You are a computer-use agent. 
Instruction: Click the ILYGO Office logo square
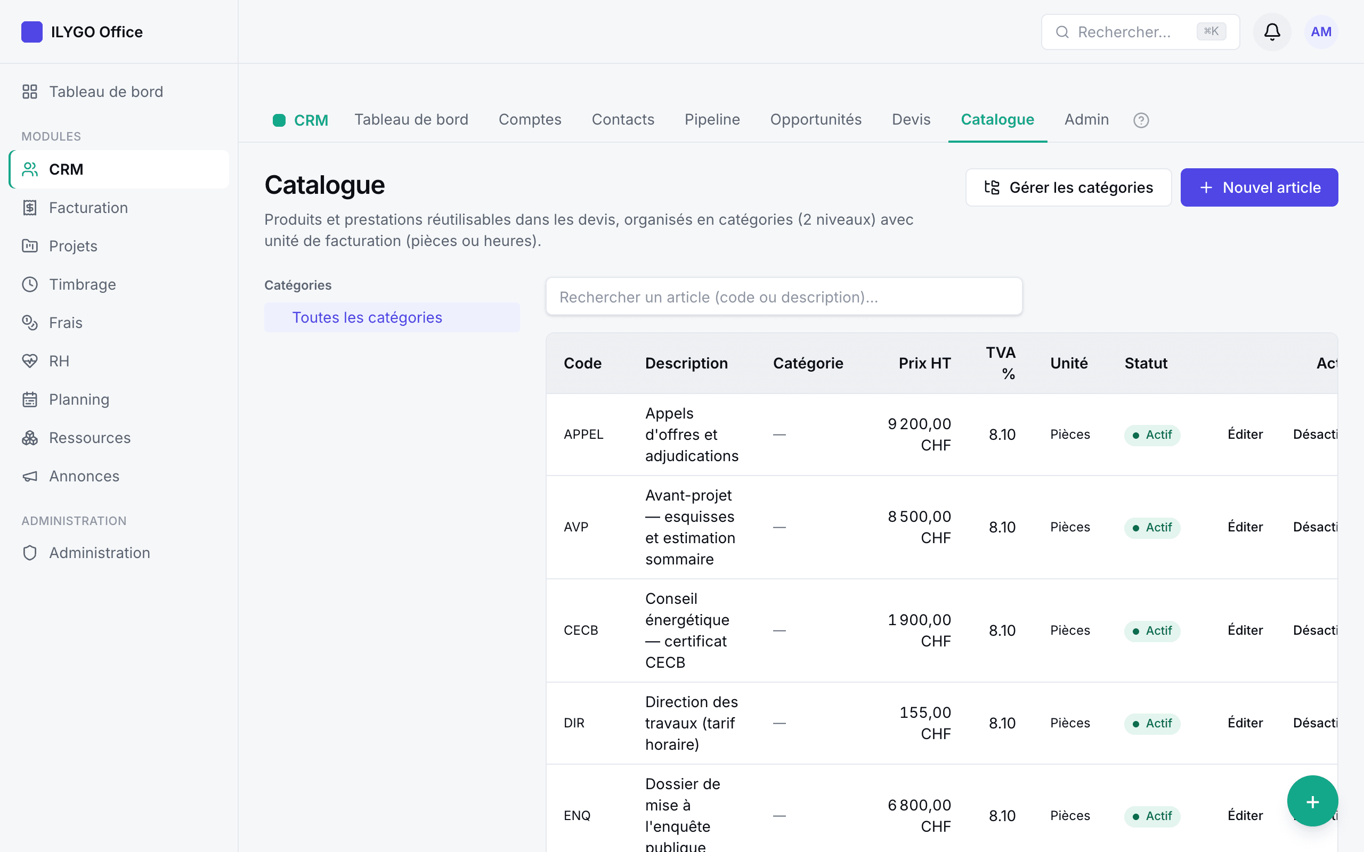tap(31, 31)
